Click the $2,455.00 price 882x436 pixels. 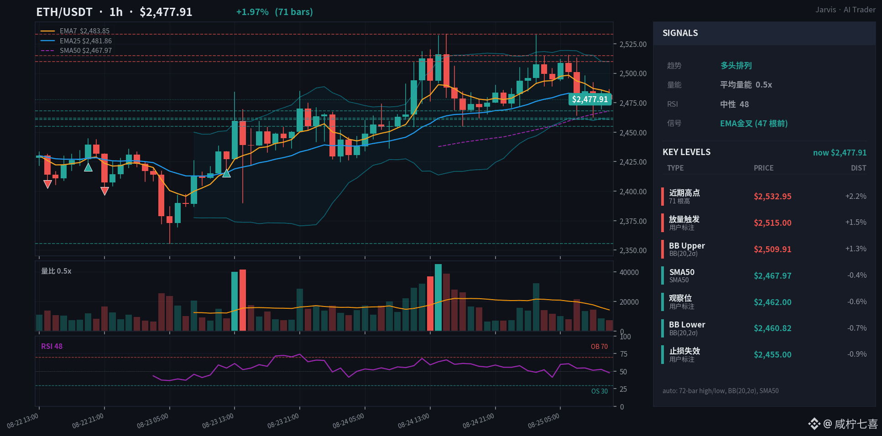tap(772, 355)
